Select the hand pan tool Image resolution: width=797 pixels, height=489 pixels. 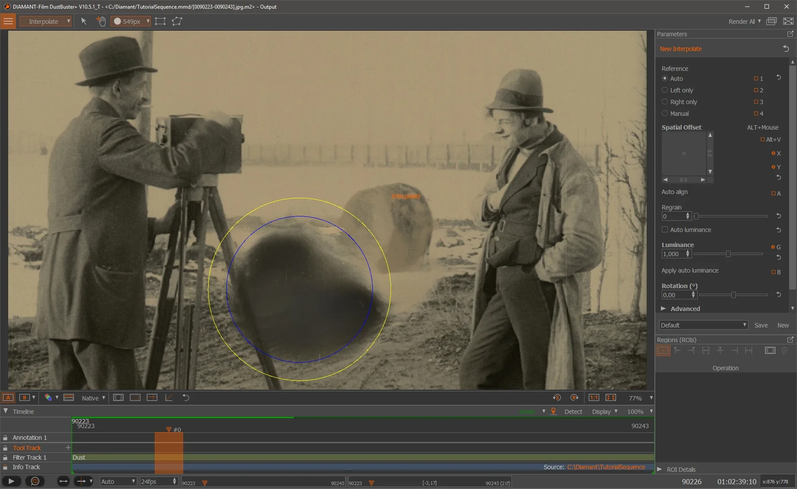[x=101, y=21]
